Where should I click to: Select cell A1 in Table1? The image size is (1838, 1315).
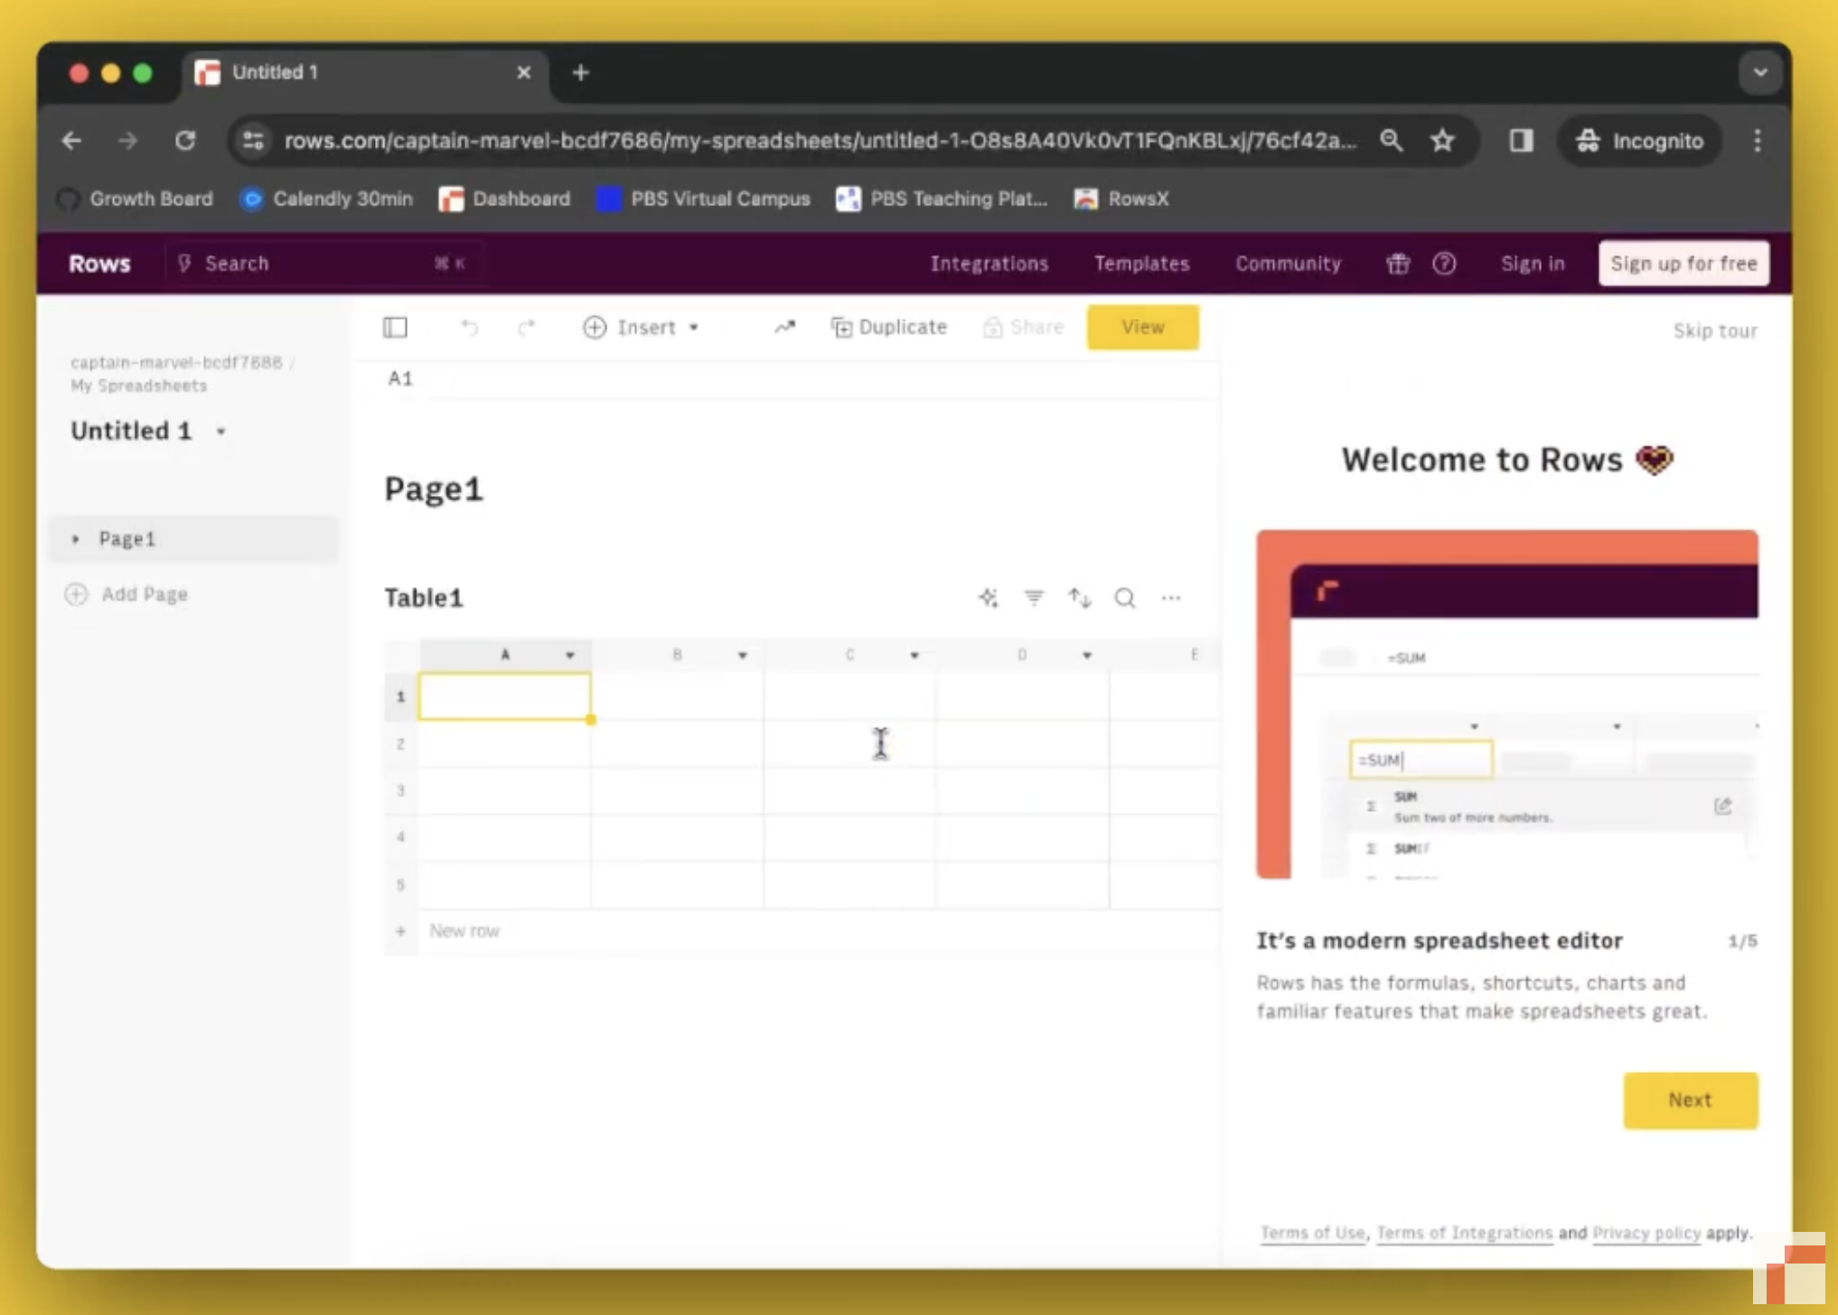(x=504, y=696)
